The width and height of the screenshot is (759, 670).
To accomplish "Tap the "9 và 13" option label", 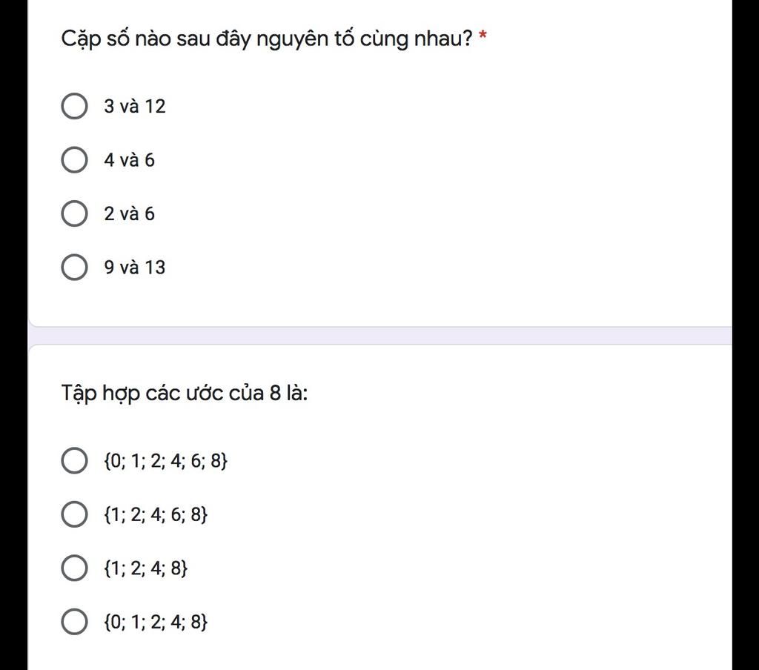I will click(x=134, y=268).
